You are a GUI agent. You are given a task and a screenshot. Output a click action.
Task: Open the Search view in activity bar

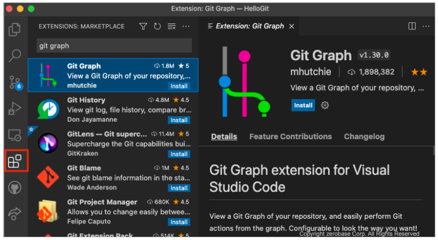(14, 55)
